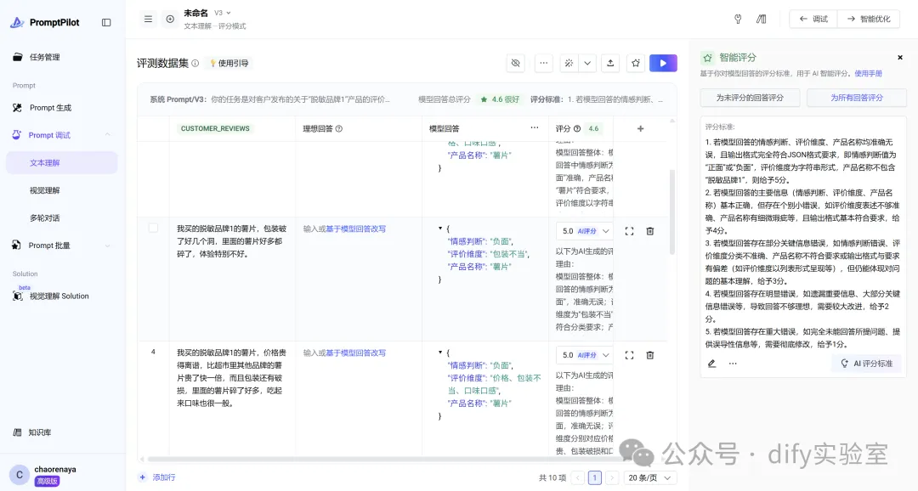Collapse JSON tree in row 4 model answer
Viewport: 918px width, 491px height.
[439, 353]
